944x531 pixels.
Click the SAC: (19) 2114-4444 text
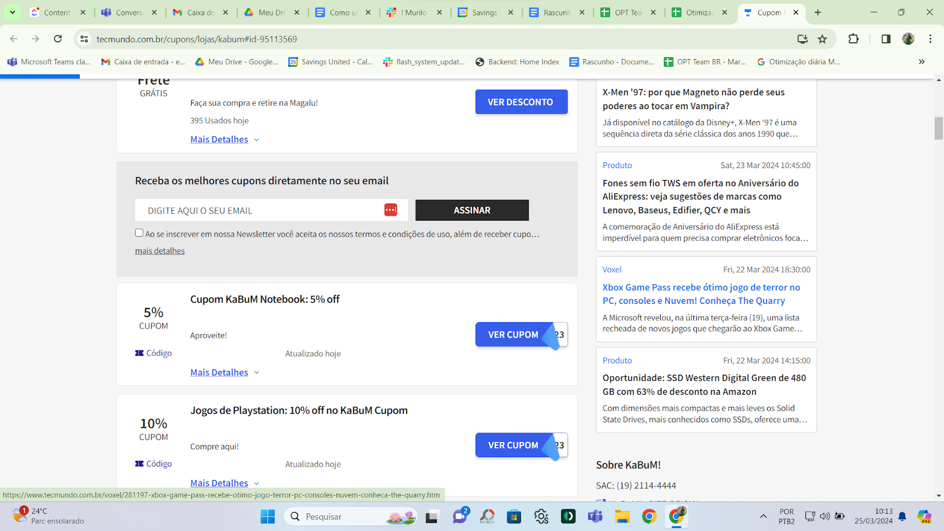636,486
